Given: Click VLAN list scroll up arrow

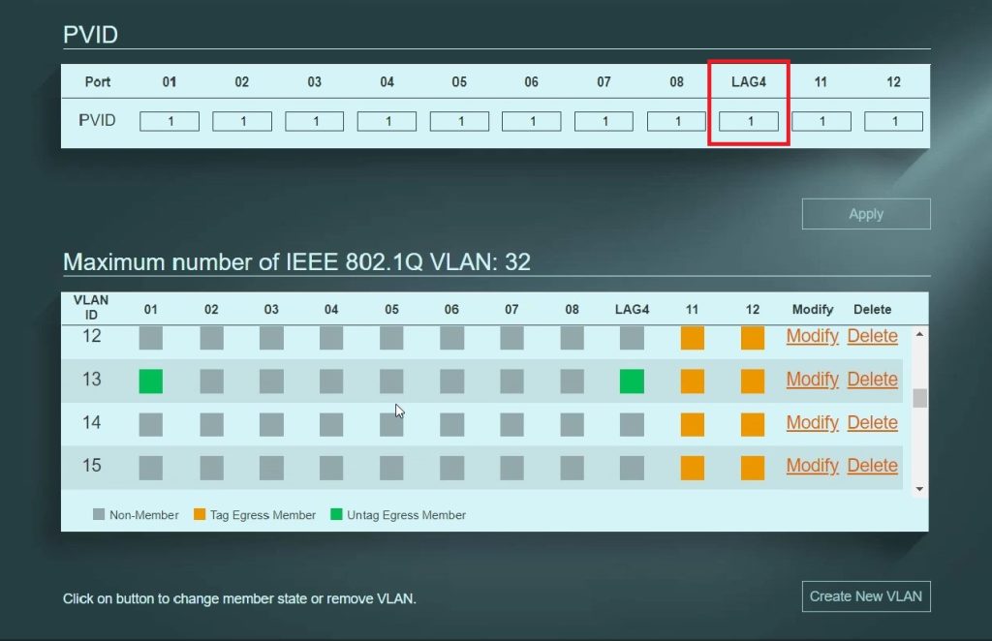Looking at the screenshot, I should point(920,334).
